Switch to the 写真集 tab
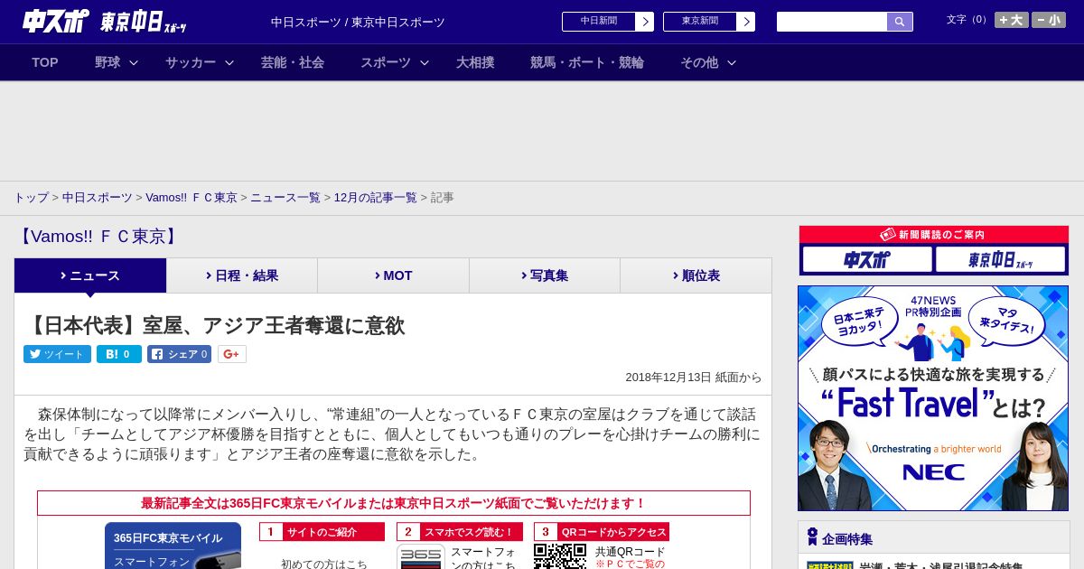1084x569 pixels. click(x=545, y=275)
